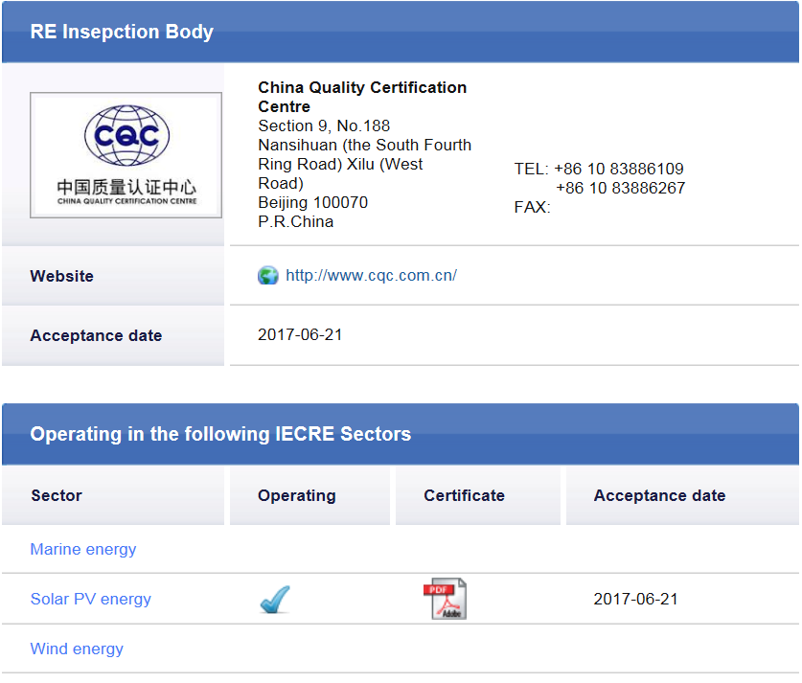Click the Sector column header
Viewport: 802px width, 683px height.
[x=57, y=496]
